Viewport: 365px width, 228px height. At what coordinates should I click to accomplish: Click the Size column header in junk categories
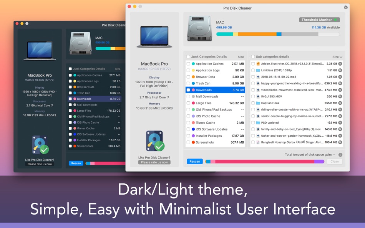pos(241,57)
